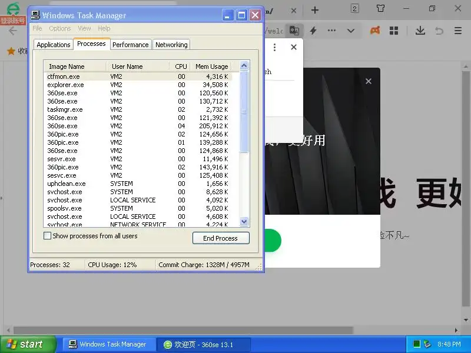The width and height of the screenshot is (471, 353).
Task: Open the Windows Start menu
Action: pyautogui.click(x=28, y=344)
